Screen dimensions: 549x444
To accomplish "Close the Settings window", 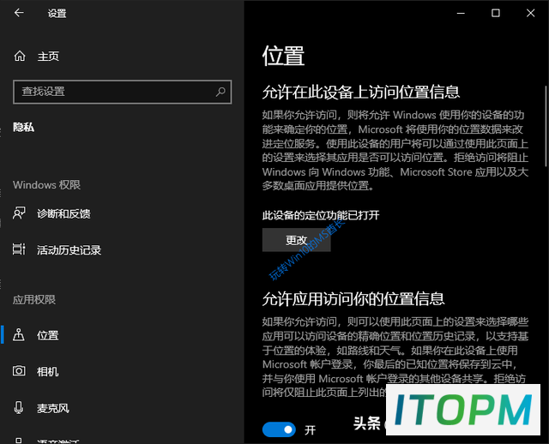I will (x=530, y=14).
